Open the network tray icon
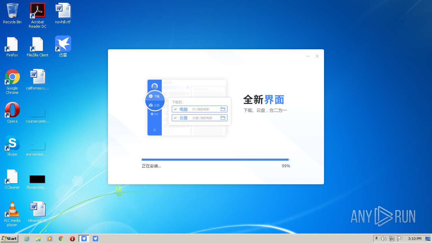 pos(392,239)
